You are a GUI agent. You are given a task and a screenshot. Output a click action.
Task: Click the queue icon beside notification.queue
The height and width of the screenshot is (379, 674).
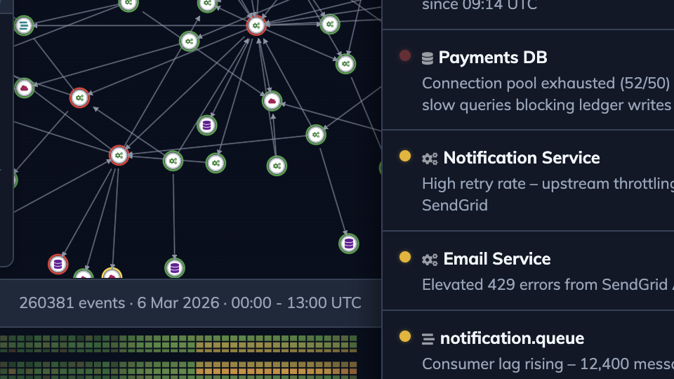pos(428,339)
